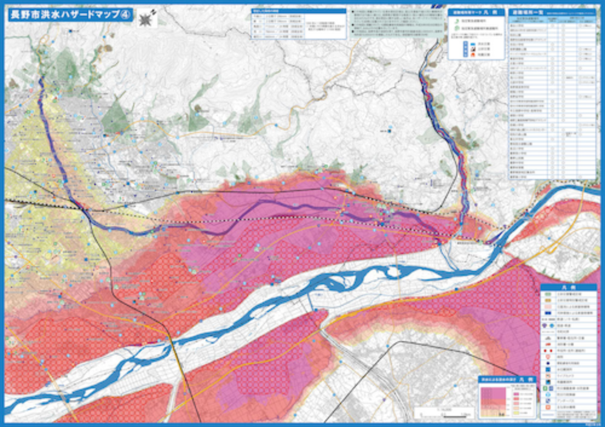Screen dimensions: 605x427
Task: Click the dark blue swatch in the bottom-right 凡例
Action: coord(548,313)
